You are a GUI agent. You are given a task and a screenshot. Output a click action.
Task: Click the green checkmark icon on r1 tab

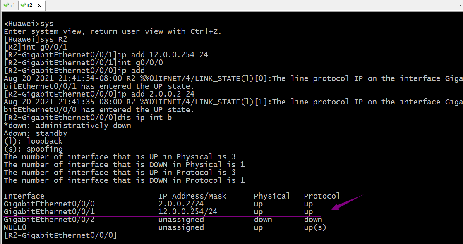coord(6,5)
